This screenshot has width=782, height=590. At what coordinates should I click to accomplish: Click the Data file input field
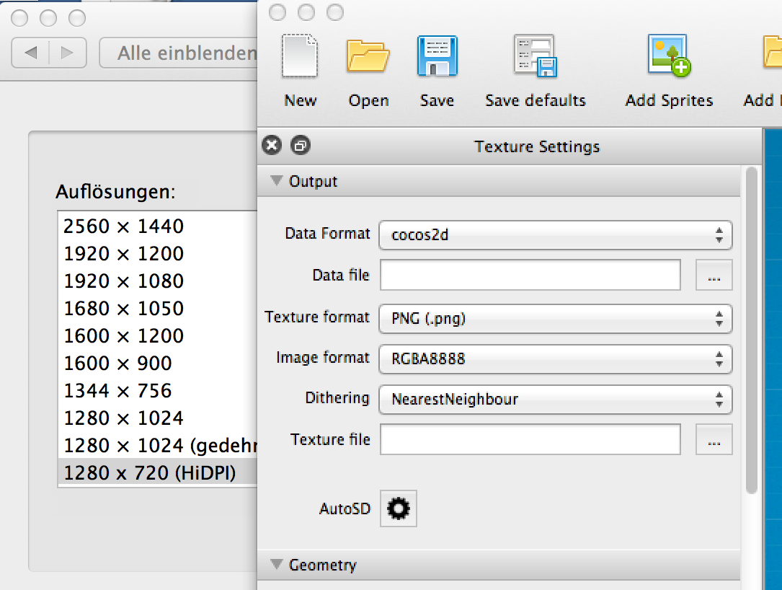530,276
